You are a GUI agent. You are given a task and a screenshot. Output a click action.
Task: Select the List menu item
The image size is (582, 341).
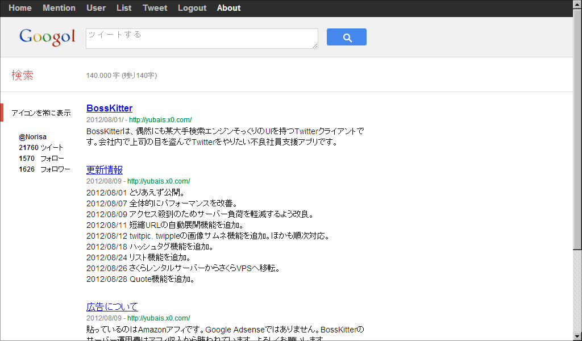click(x=124, y=8)
